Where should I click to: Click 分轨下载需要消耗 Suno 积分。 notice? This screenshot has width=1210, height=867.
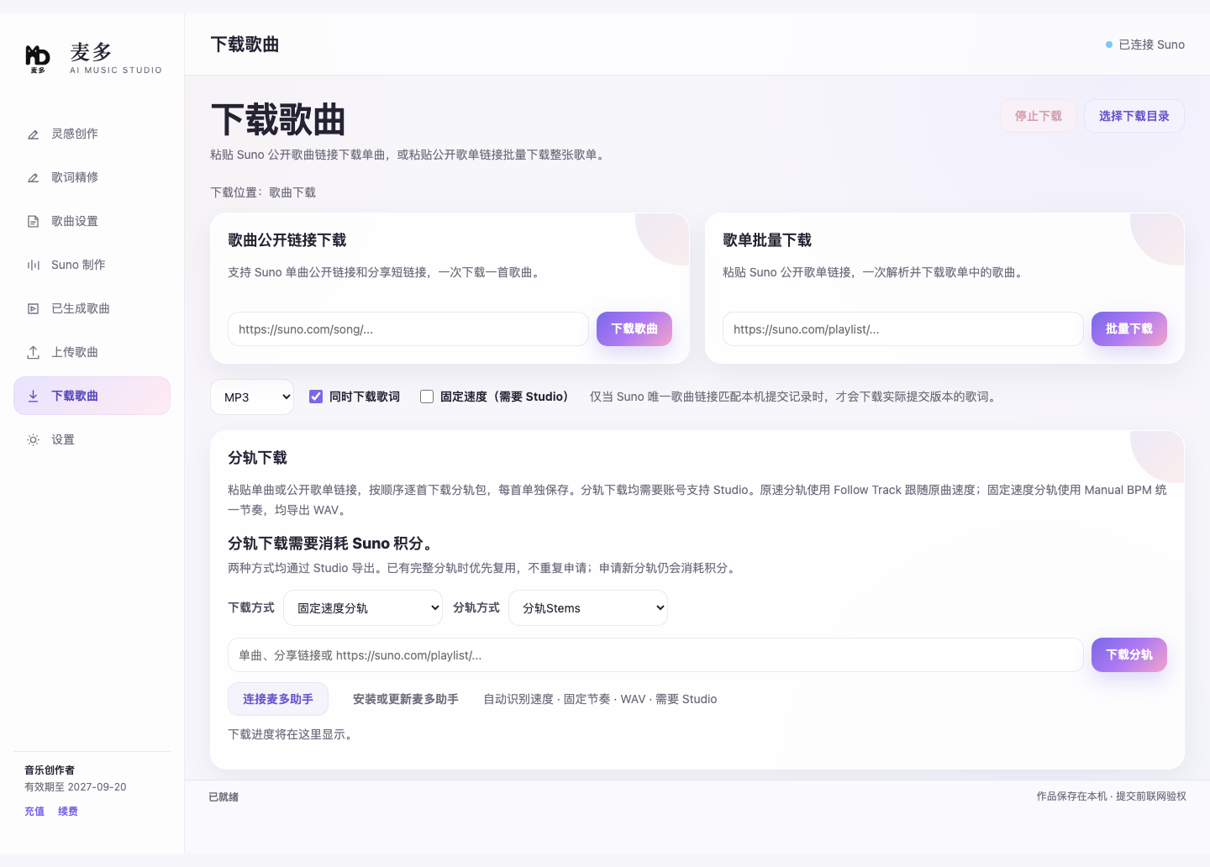pos(334,544)
